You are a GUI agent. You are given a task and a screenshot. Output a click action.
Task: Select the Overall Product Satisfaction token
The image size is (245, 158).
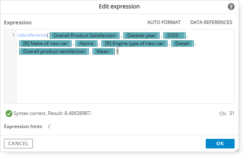84,36
